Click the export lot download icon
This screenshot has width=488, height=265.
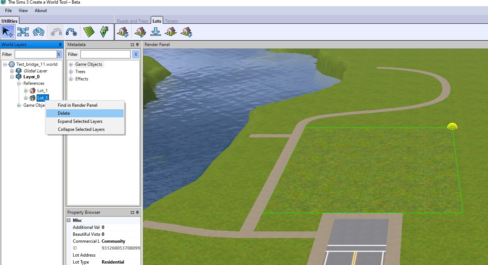coord(155,32)
